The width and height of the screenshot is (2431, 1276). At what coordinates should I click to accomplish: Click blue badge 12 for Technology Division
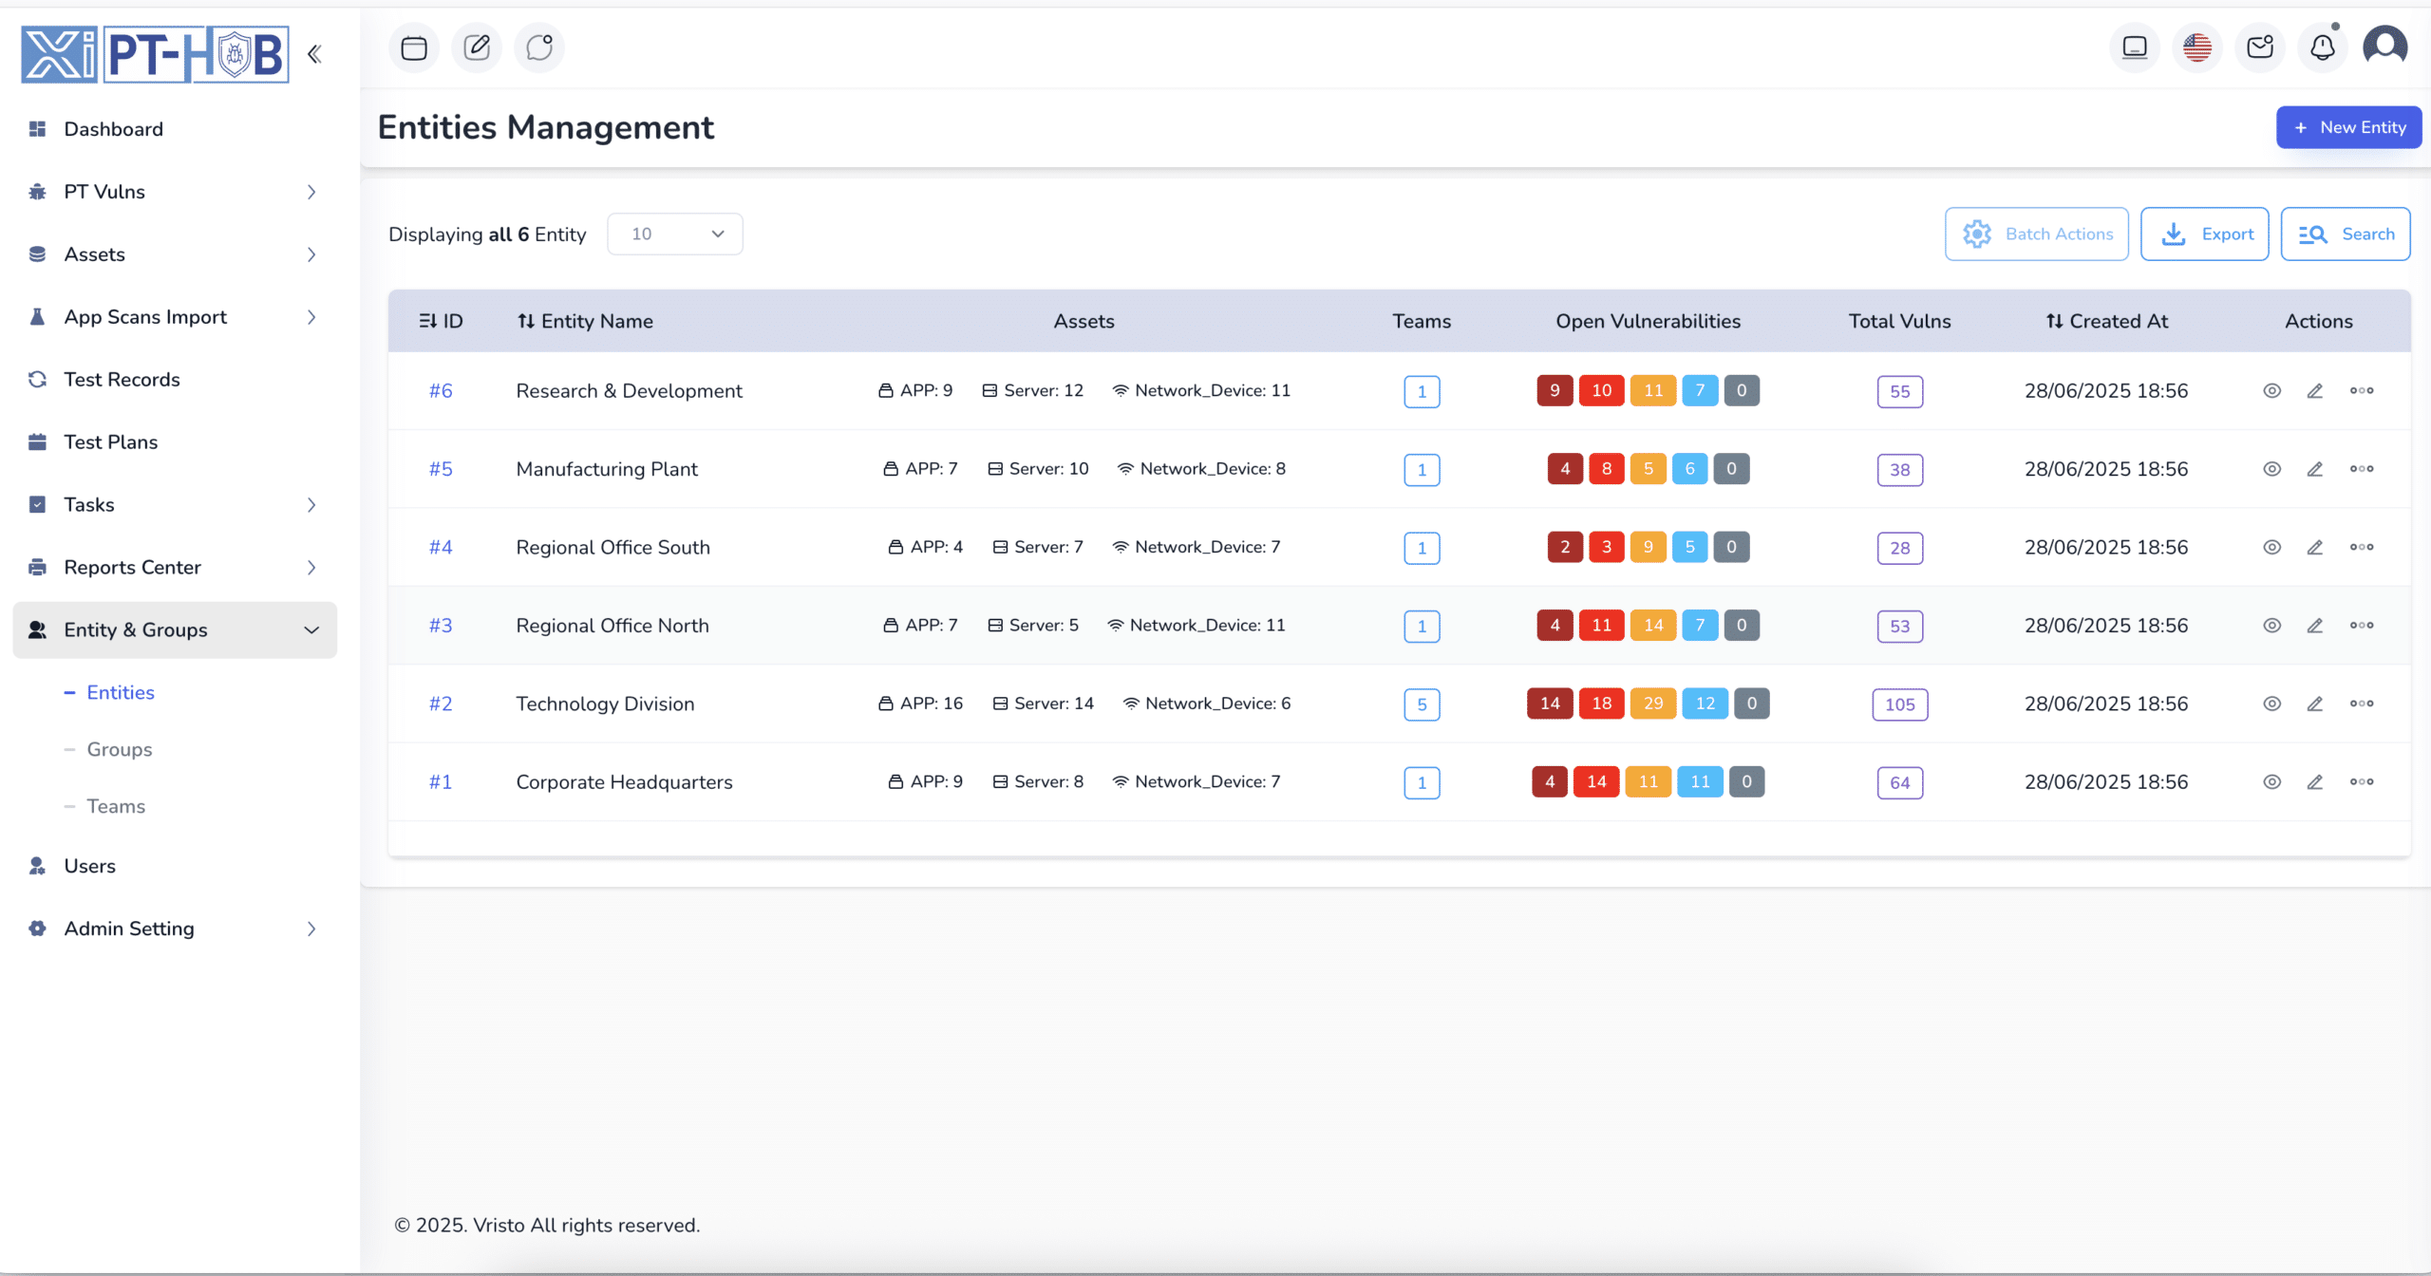[x=1705, y=704]
